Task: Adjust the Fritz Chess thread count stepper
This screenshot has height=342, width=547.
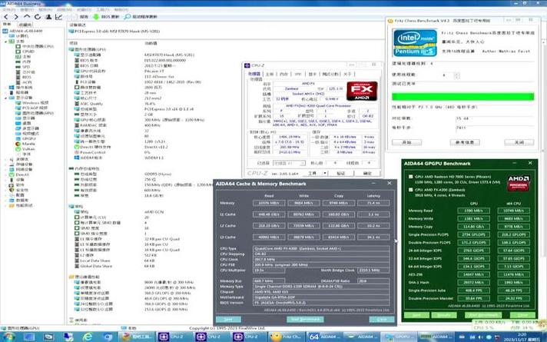Action: point(456,75)
